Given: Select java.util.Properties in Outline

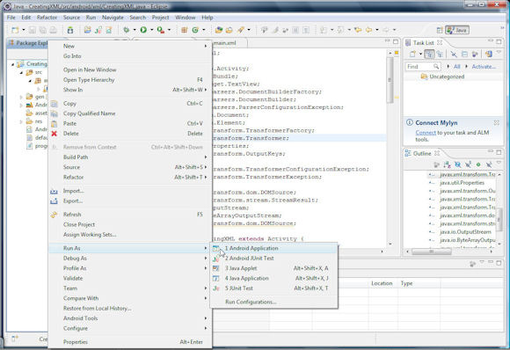Looking at the screenshot, I should (x=462, y=183).
